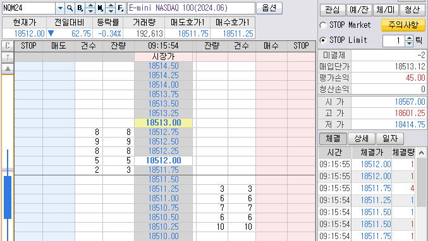Click price 18510.00 in the ladder
This screenshot has width=428, height=241.
tap(163, 237)
